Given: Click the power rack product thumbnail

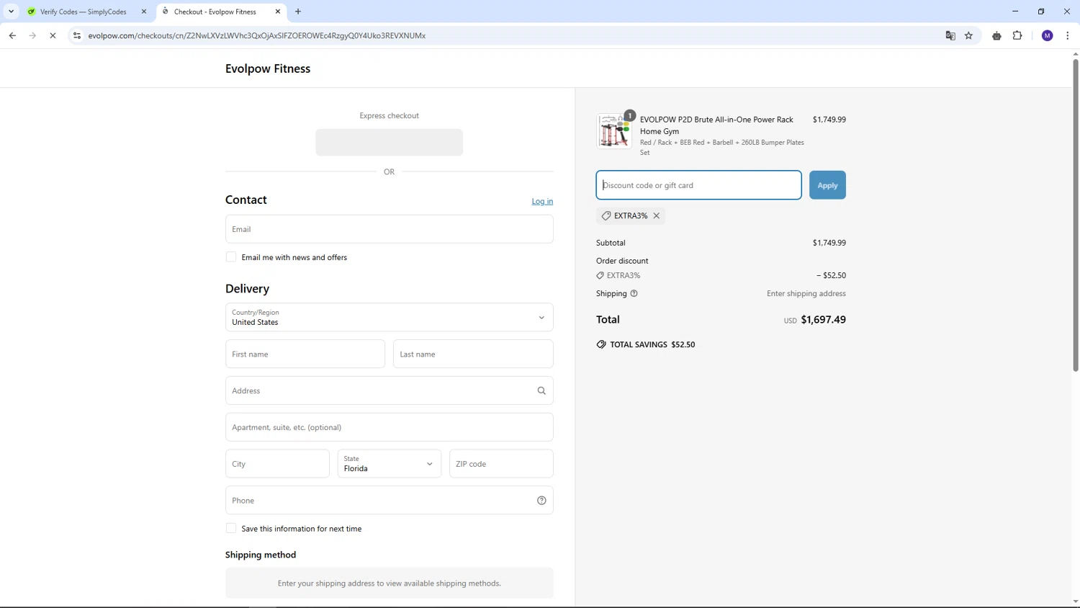Looking at the screenshot, I should point(614,131).
